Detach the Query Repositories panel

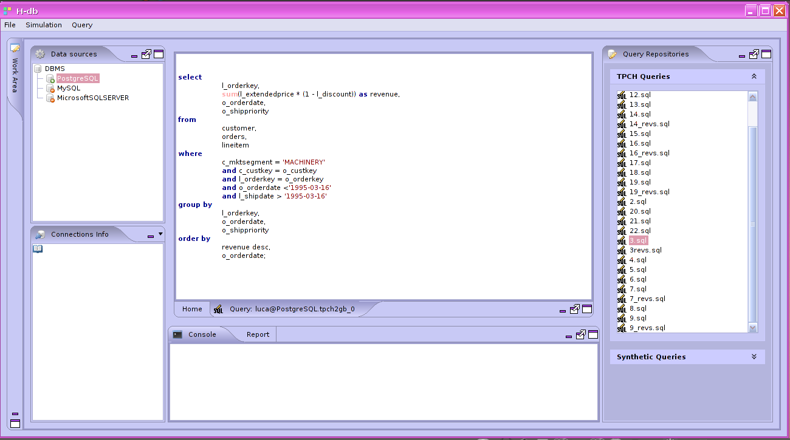(754, 54)
